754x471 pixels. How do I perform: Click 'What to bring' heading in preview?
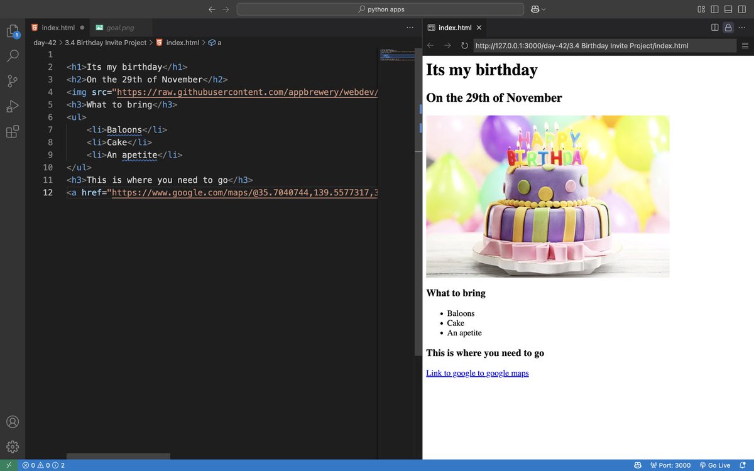pos(456,293)
